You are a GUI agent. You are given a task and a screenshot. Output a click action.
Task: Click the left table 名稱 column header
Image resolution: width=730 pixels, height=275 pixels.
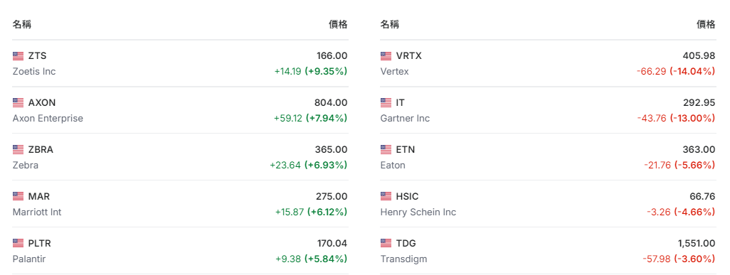click(x=22, y=25)
